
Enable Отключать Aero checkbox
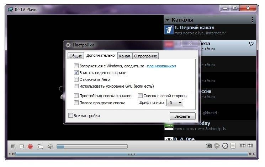pos(76,79)
